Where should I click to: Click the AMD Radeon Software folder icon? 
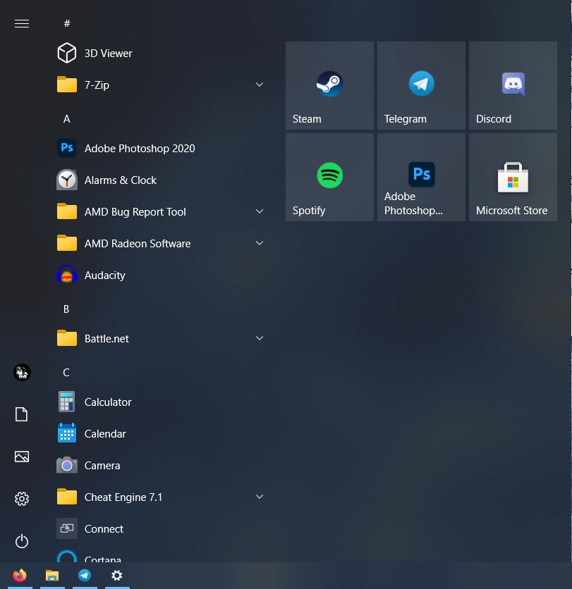tap(67, 243)
